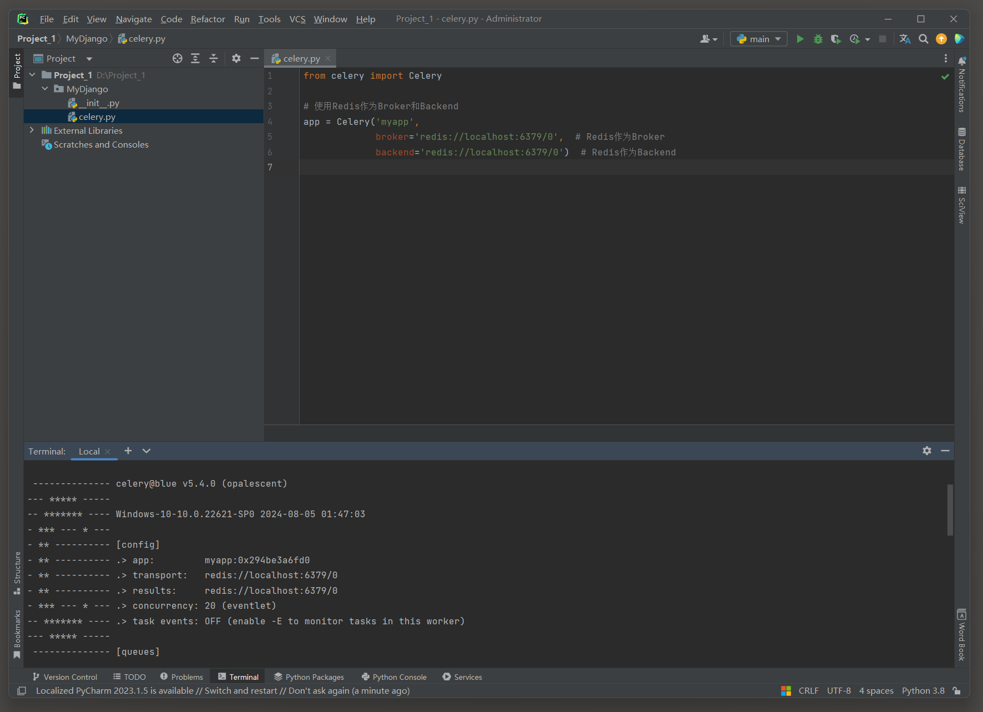
Task: Add a new terminal session
Action: (x=128, y=451)
